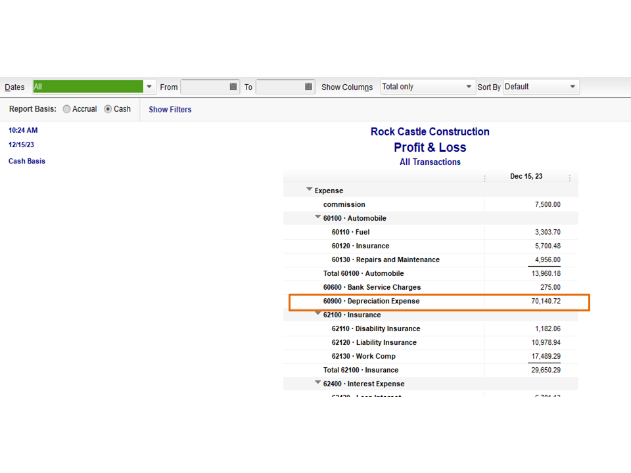
Task: Click the total 29,650.29
Action: pos(546,370)
